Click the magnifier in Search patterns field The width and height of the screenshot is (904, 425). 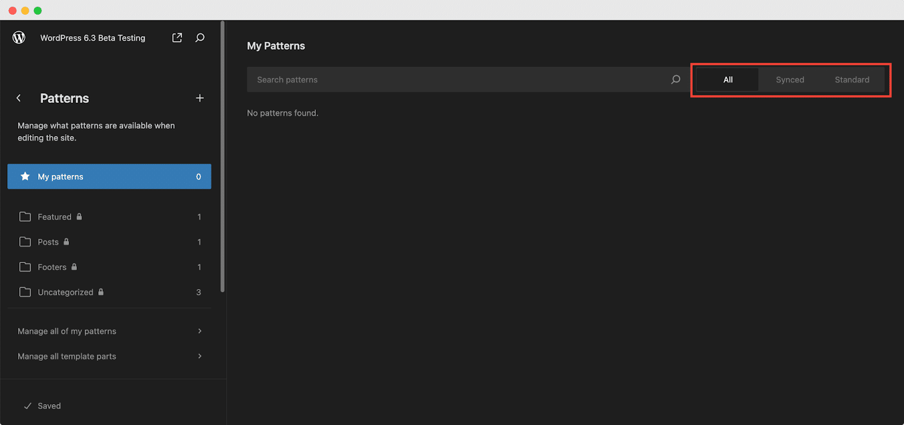point(676,80)
